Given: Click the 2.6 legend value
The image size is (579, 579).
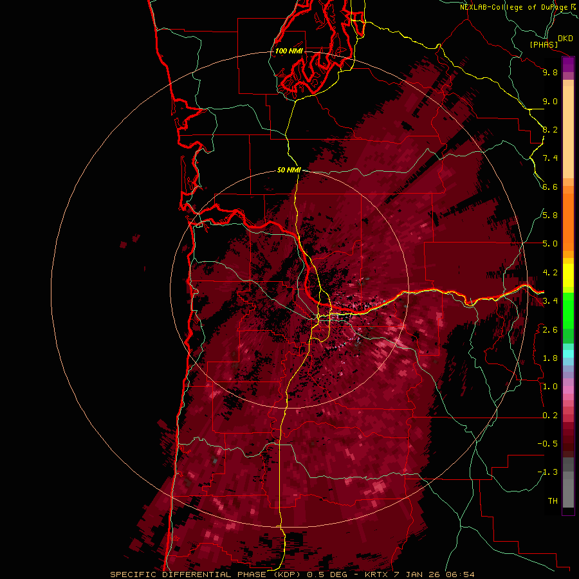Looking at the screenshot, I should pyautogui.click(x=550, y=329).
